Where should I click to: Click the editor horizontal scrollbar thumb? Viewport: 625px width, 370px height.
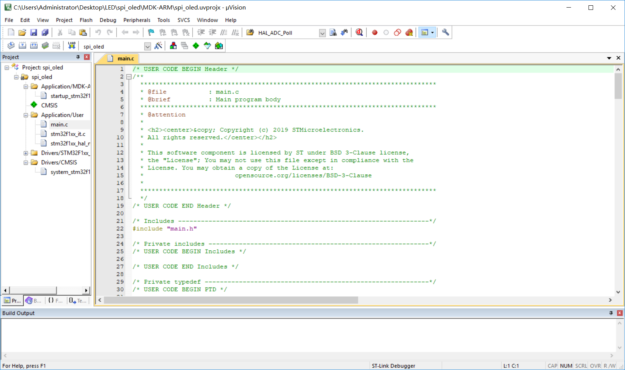(x=231, y=300)
